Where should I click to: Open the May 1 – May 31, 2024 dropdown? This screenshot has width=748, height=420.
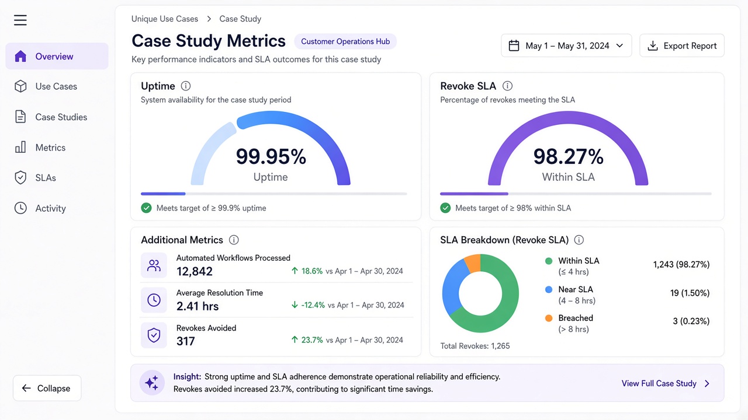[x=566, y=45]
